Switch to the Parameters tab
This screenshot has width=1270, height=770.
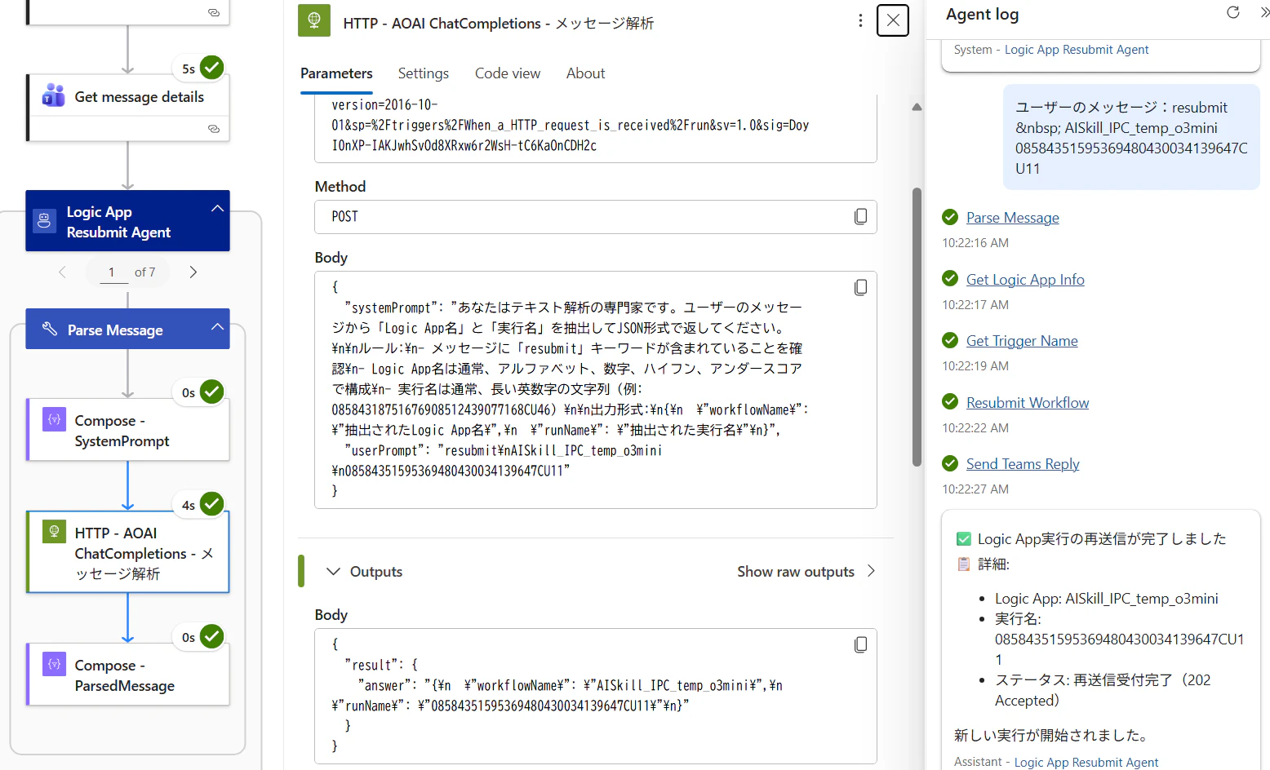coord(336,73)
